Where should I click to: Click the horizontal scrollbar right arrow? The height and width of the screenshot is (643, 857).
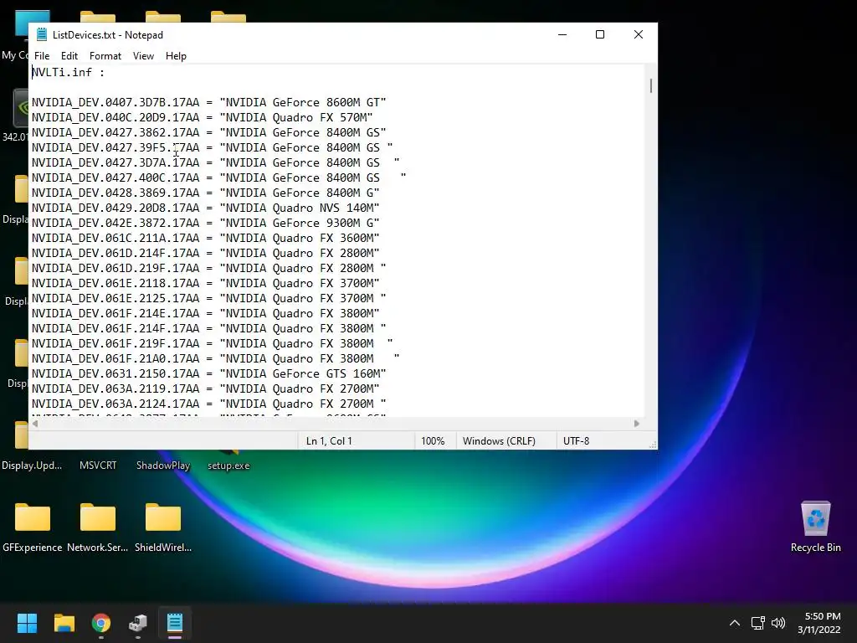tap(637, 424)
